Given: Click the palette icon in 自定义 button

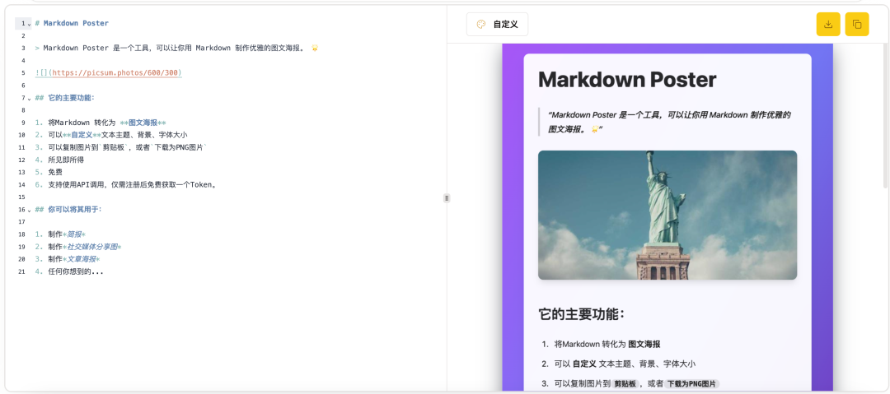Looking at the screenshot, I should click(x=481, y=25).
